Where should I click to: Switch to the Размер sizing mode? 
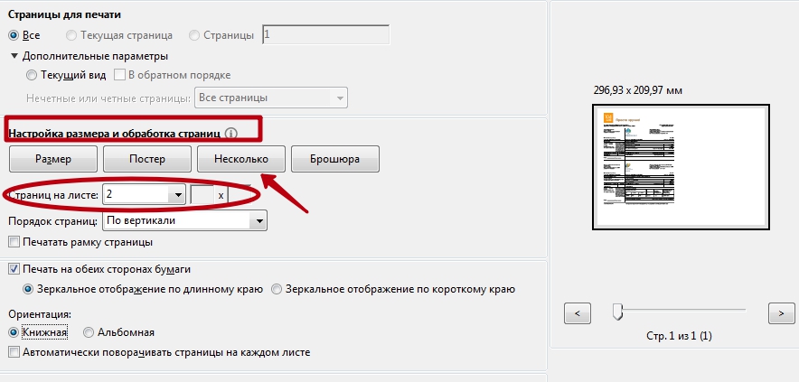(x=52, y=159)
